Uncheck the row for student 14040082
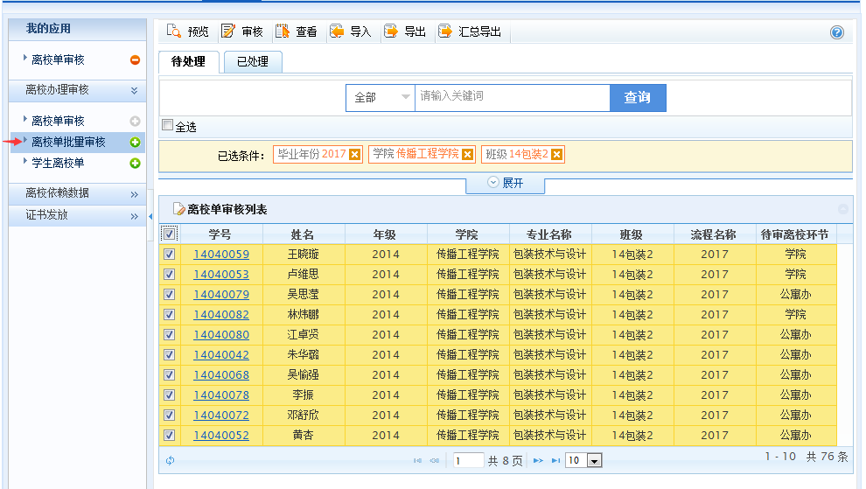The width and height of the screenshot is (866, 489). coord(169,314)
